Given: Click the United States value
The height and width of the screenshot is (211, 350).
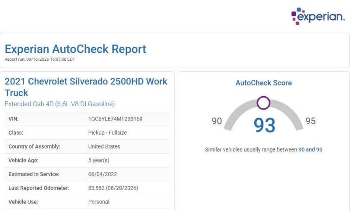Looking at the screenshot, I should pyautogui.click(x=104, y=146).
